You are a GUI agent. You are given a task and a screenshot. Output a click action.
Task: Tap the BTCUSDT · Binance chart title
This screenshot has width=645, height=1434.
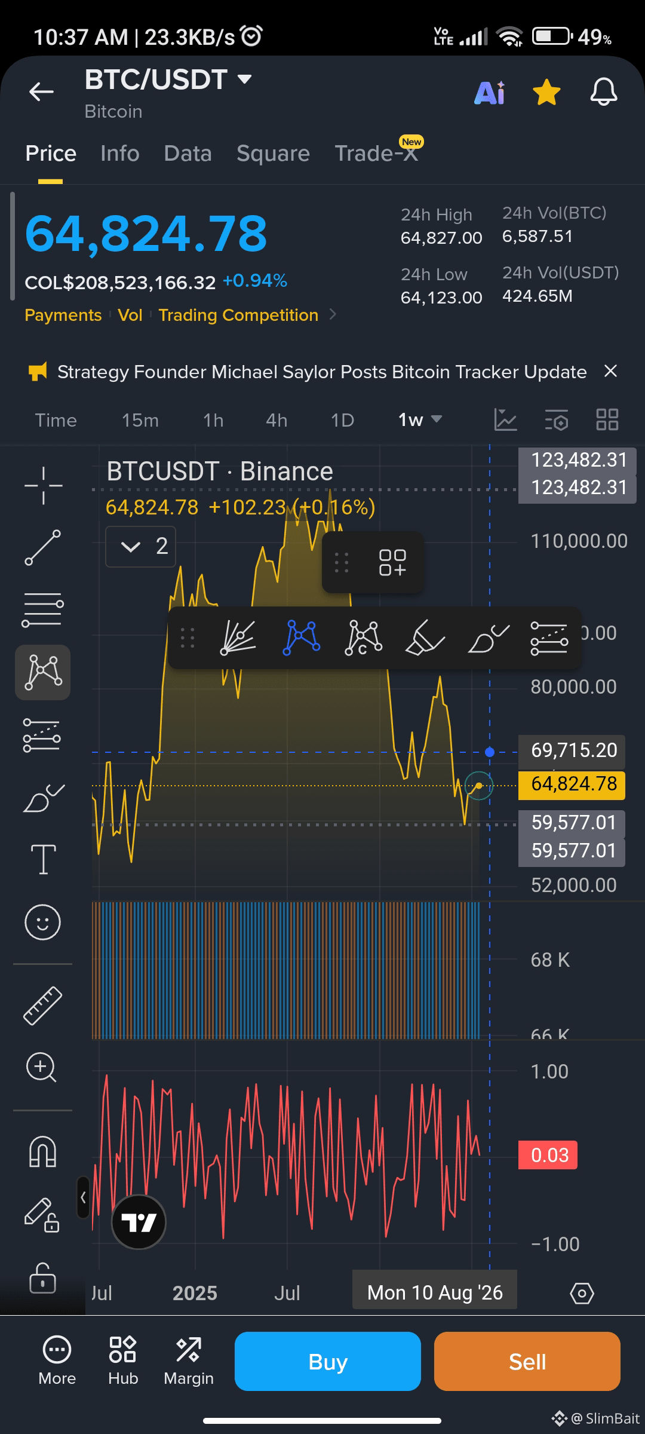click(x=219, y=471)
